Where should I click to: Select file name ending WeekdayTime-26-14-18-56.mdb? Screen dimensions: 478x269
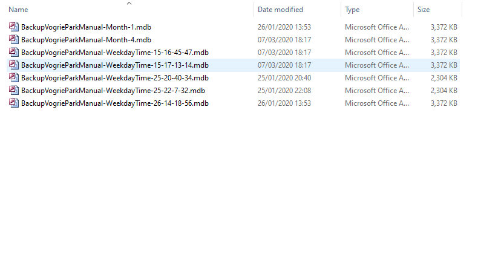click(x=115, y=103)
